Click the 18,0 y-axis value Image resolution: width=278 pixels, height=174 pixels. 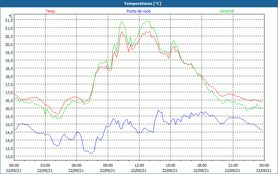9,77
